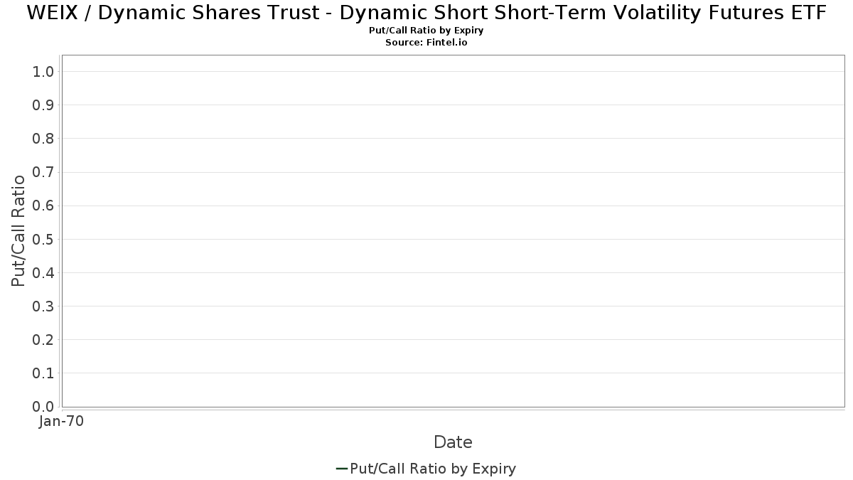Click the 0.8 y-axis tick label
The width and height of the screenshot is (853, 480).
click(43, 138)
